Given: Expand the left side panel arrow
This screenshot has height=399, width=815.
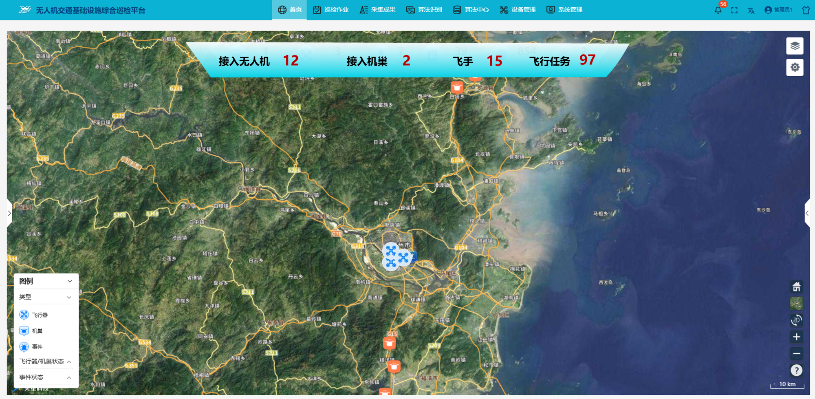Looking at the screenshot, I should pos(9,213).
